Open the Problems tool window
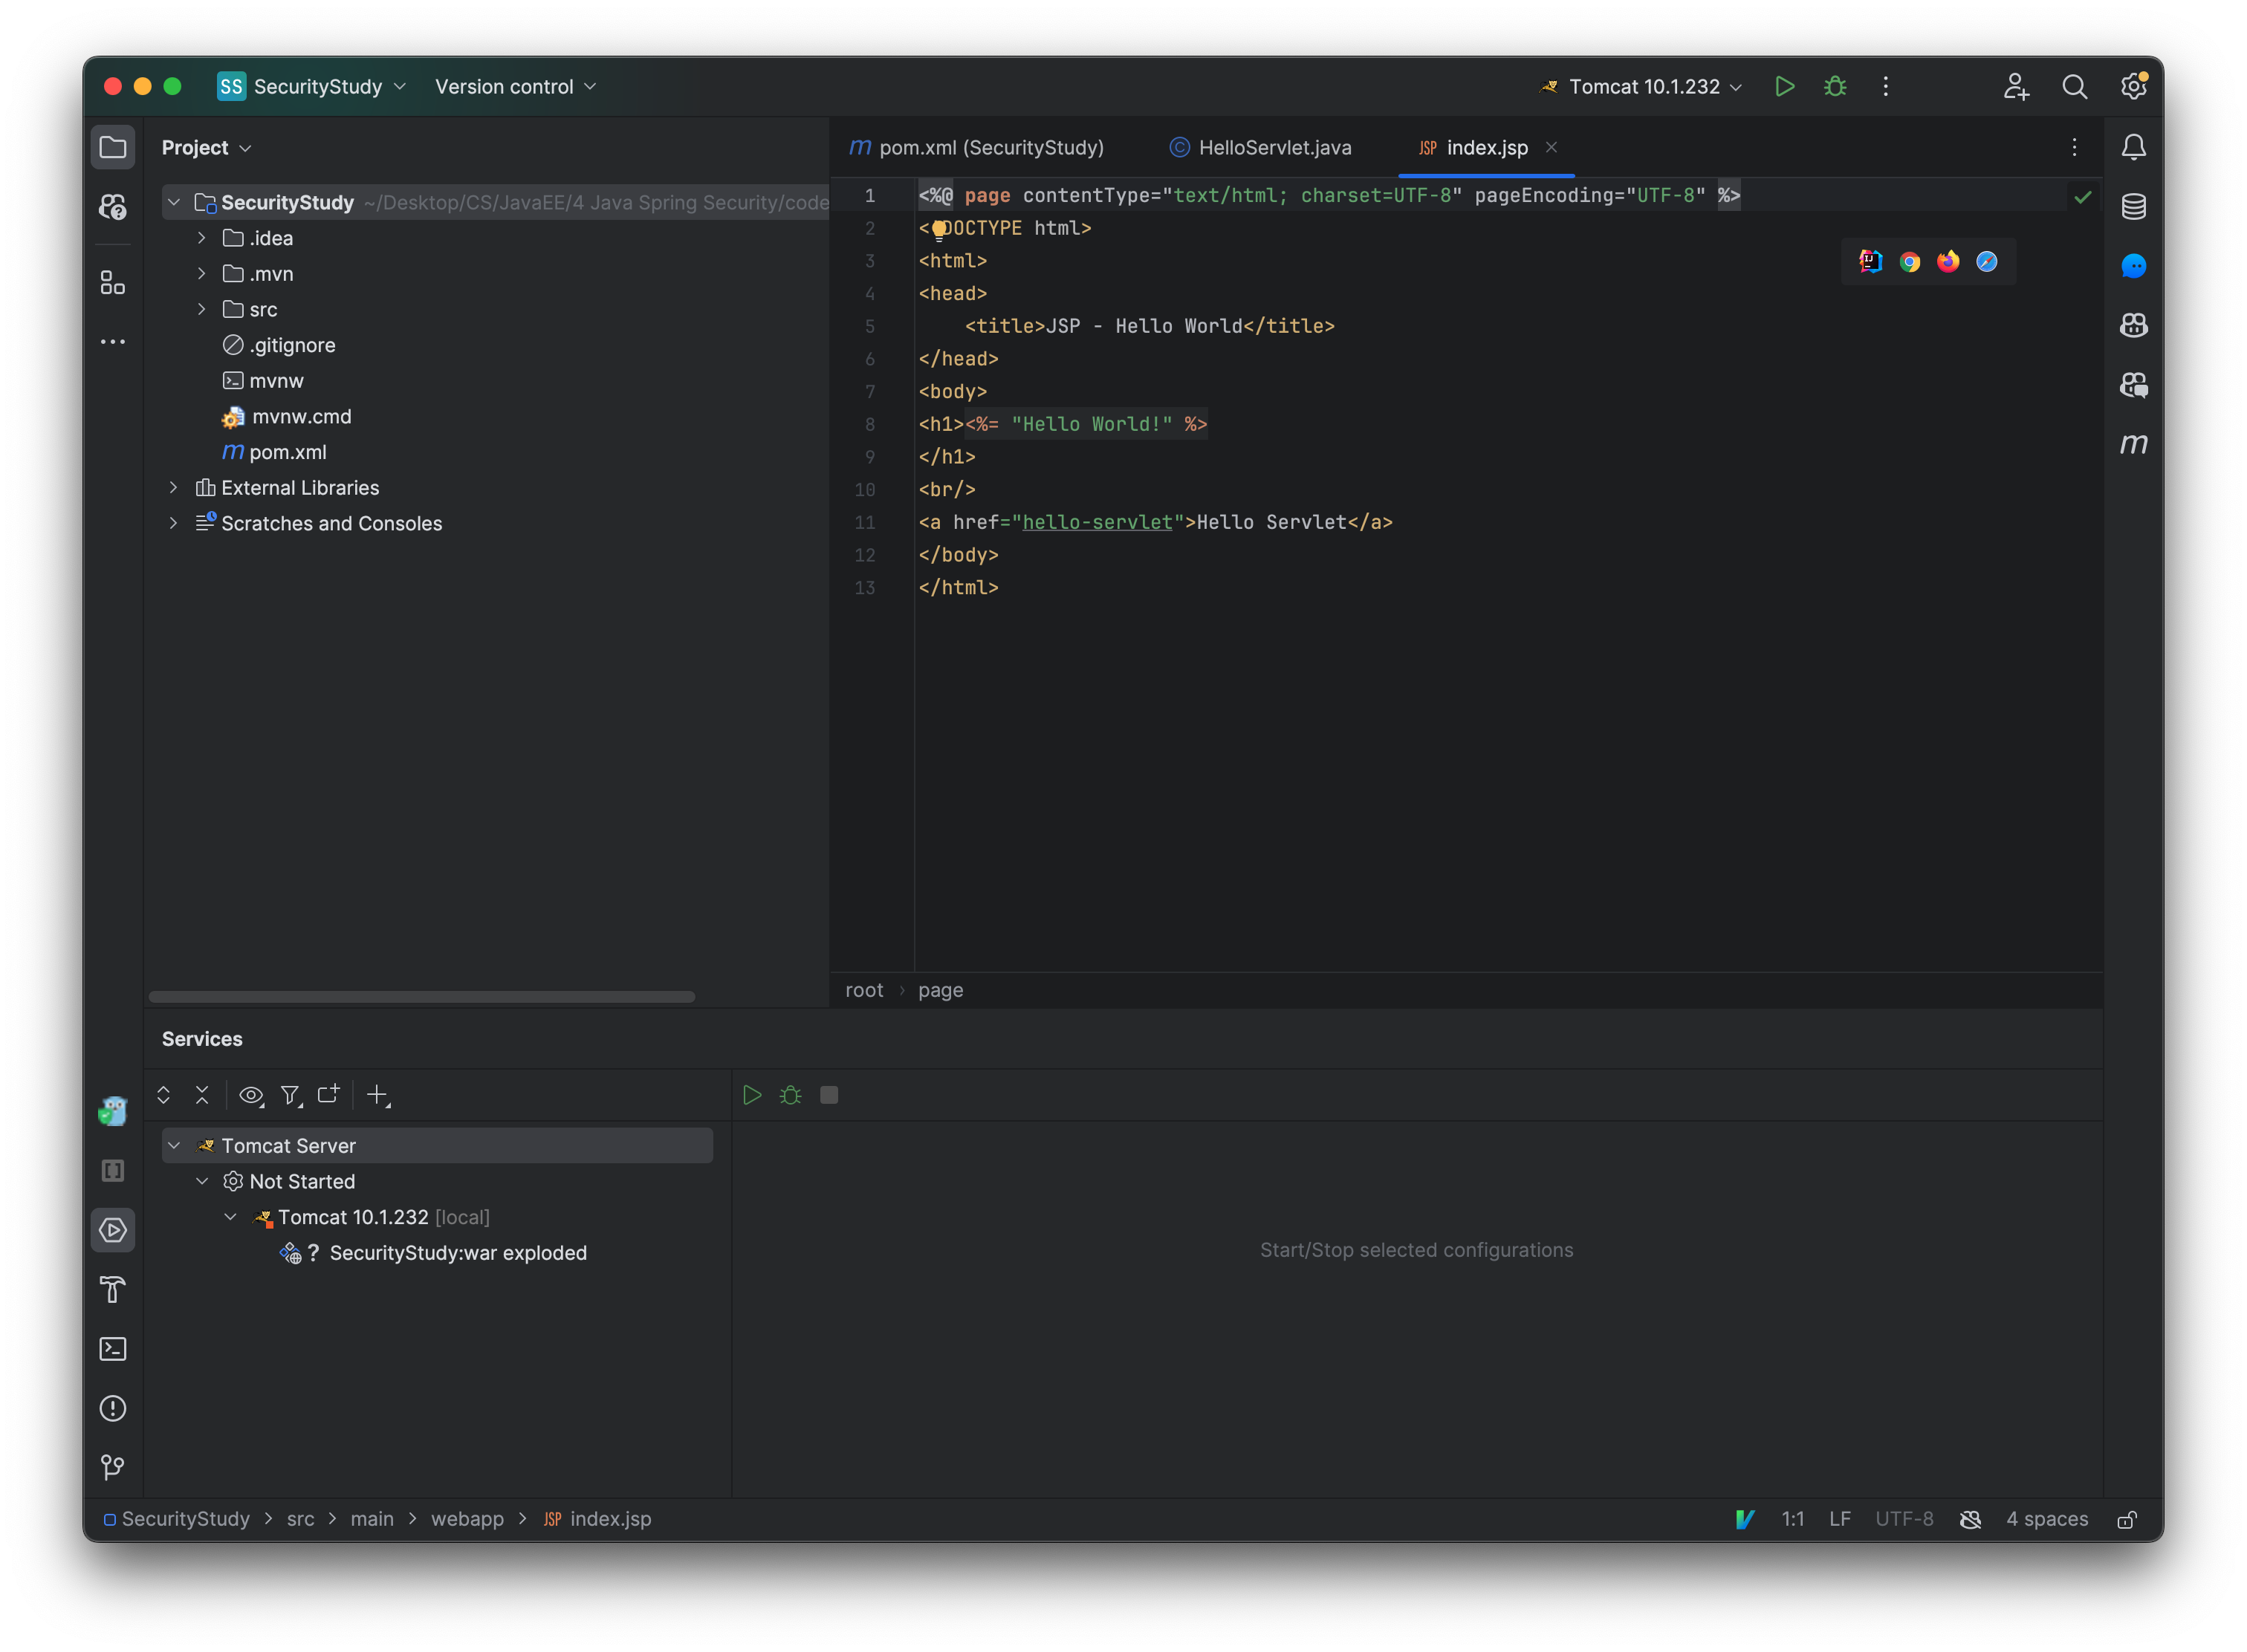The image size is (2247, 1652). pyautogui.click(x=113, y=1408)
